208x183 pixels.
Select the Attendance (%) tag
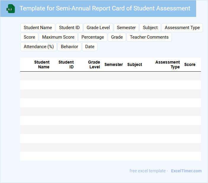coord(39,47)
